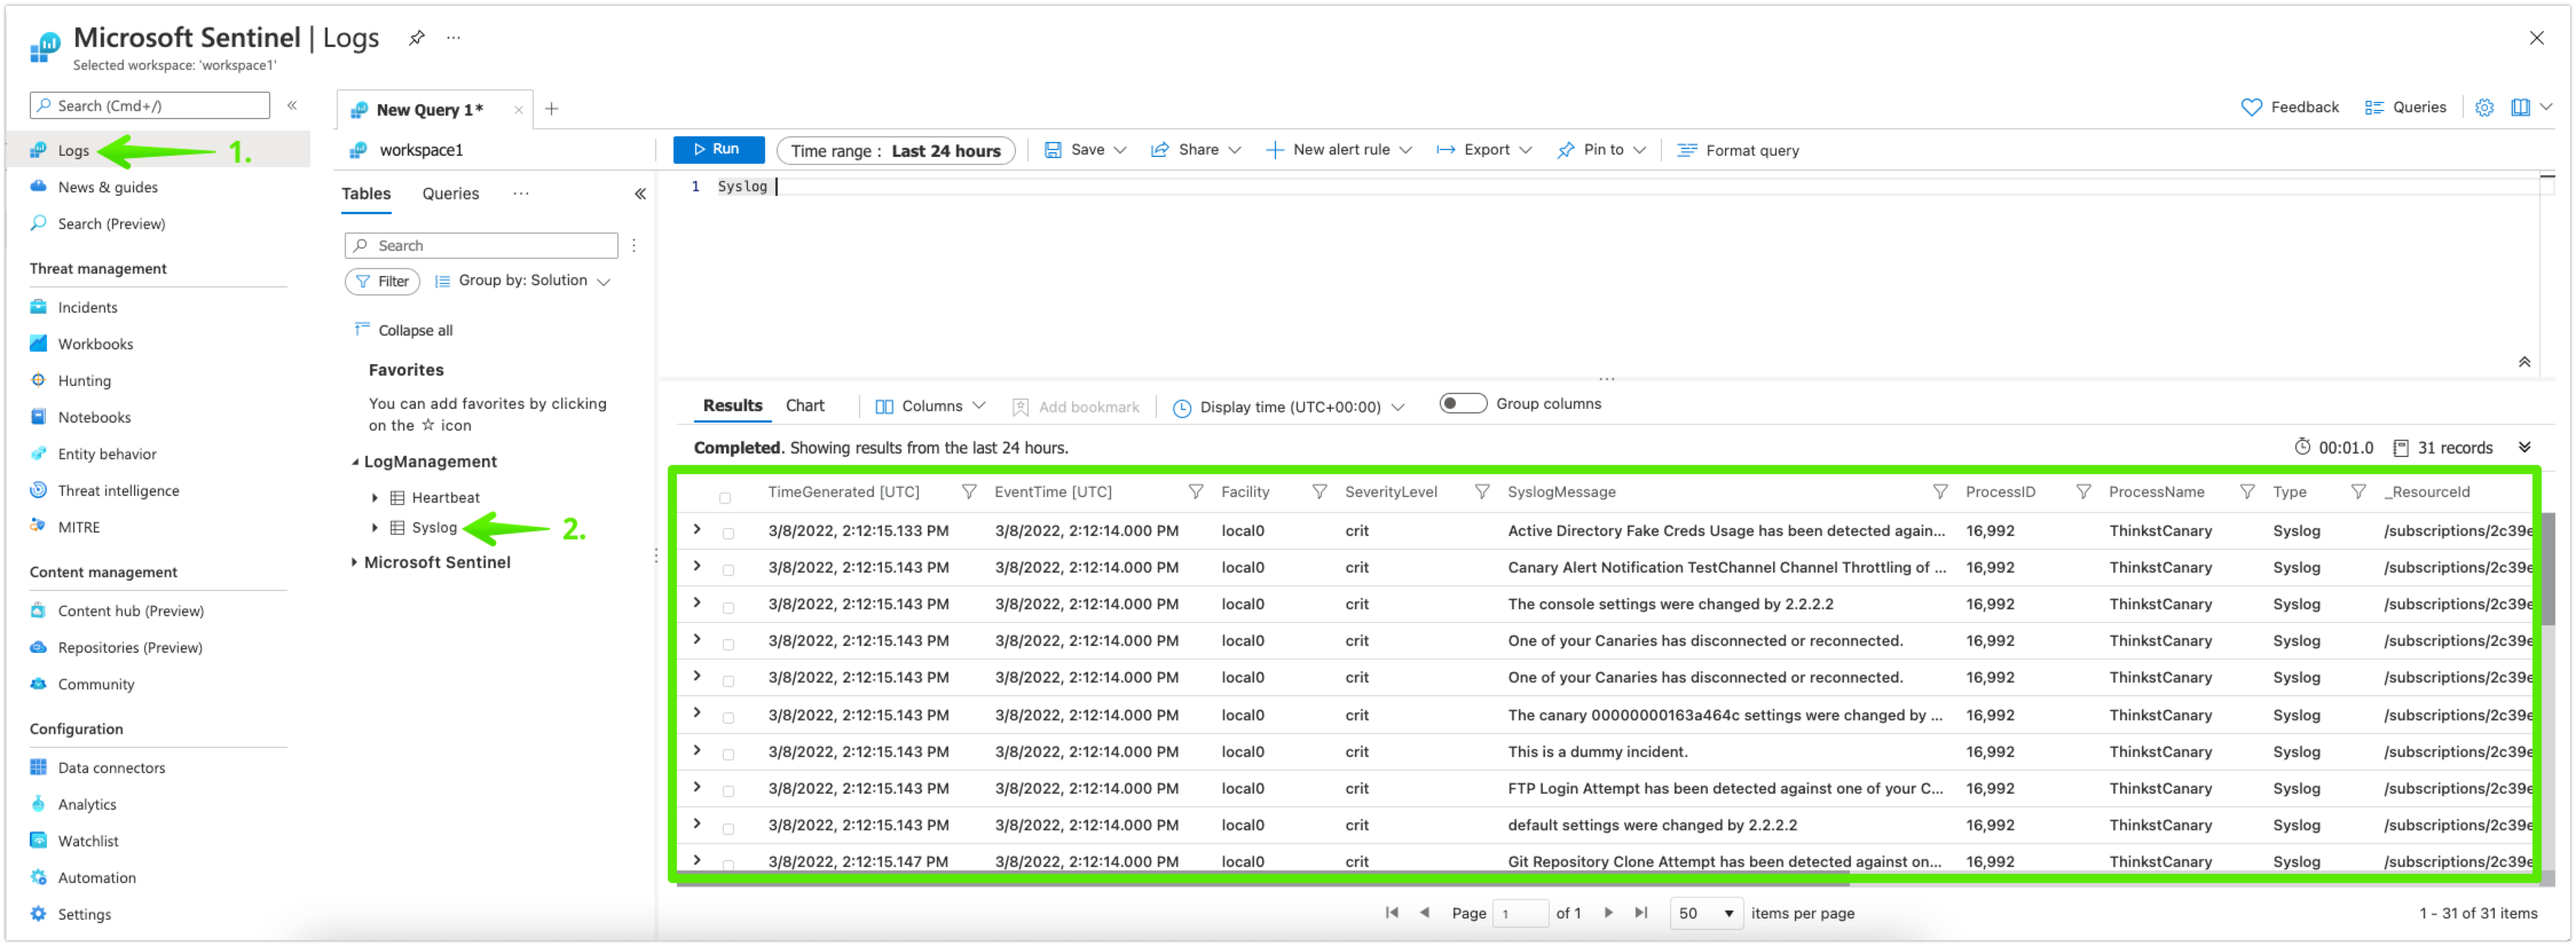Open the Export dropdown

tap(1484, 150)
